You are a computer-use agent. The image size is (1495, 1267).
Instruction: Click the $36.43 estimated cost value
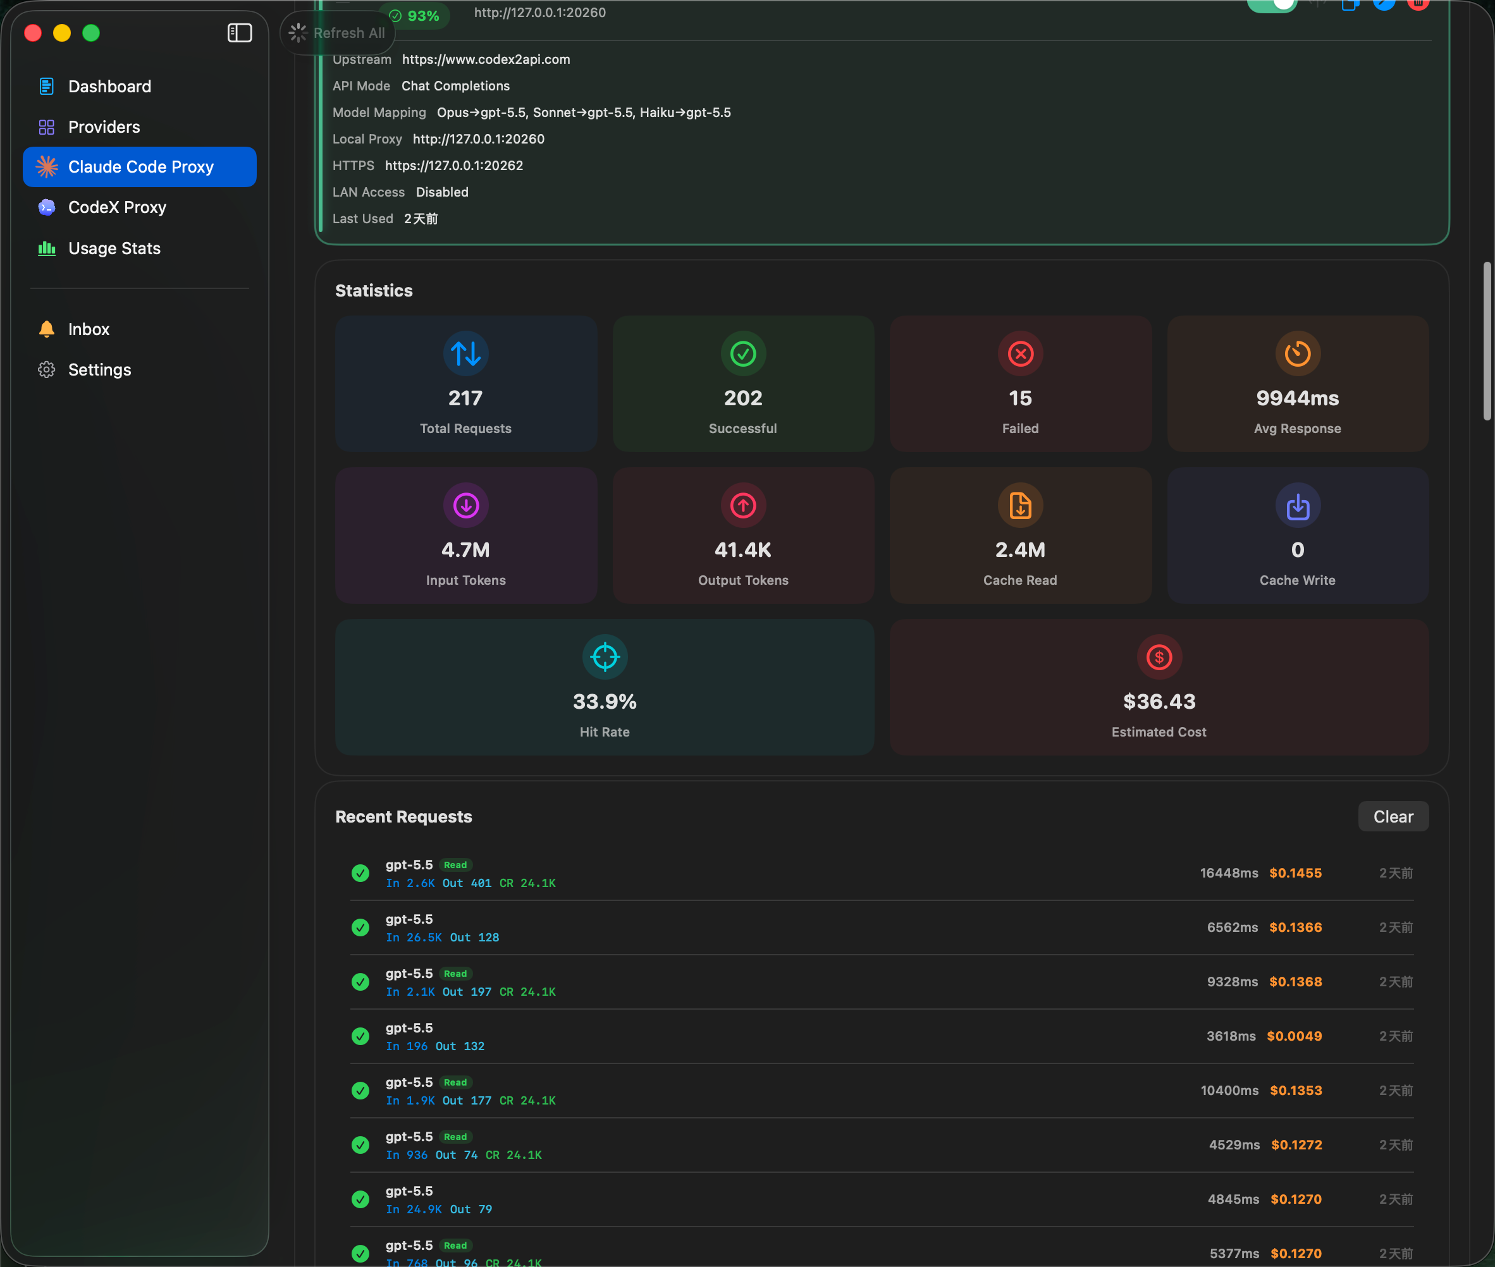(1159, 702)
